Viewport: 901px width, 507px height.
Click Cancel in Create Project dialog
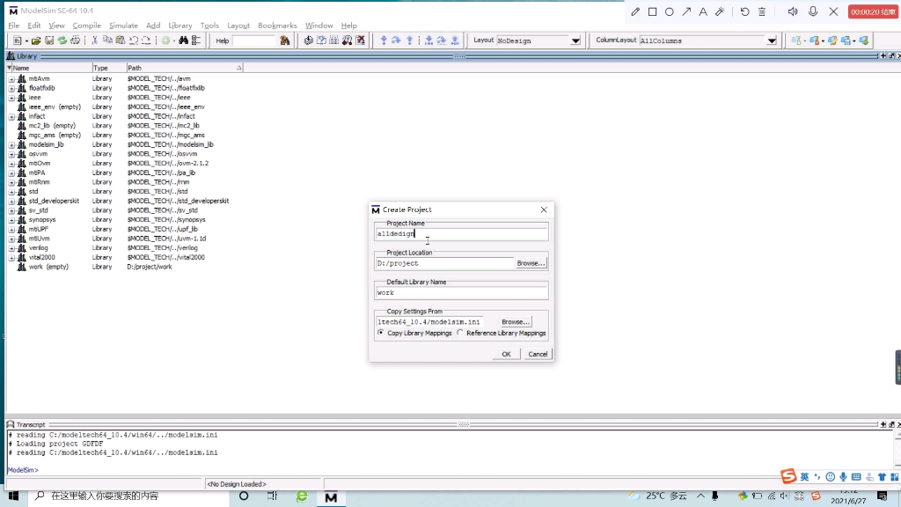point(538,354)
